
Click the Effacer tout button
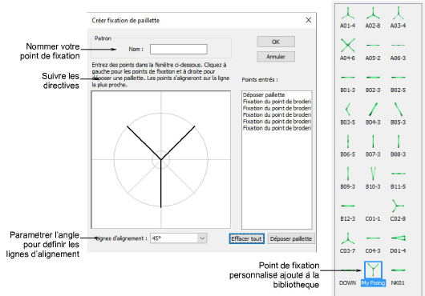(x=246, y=238)
